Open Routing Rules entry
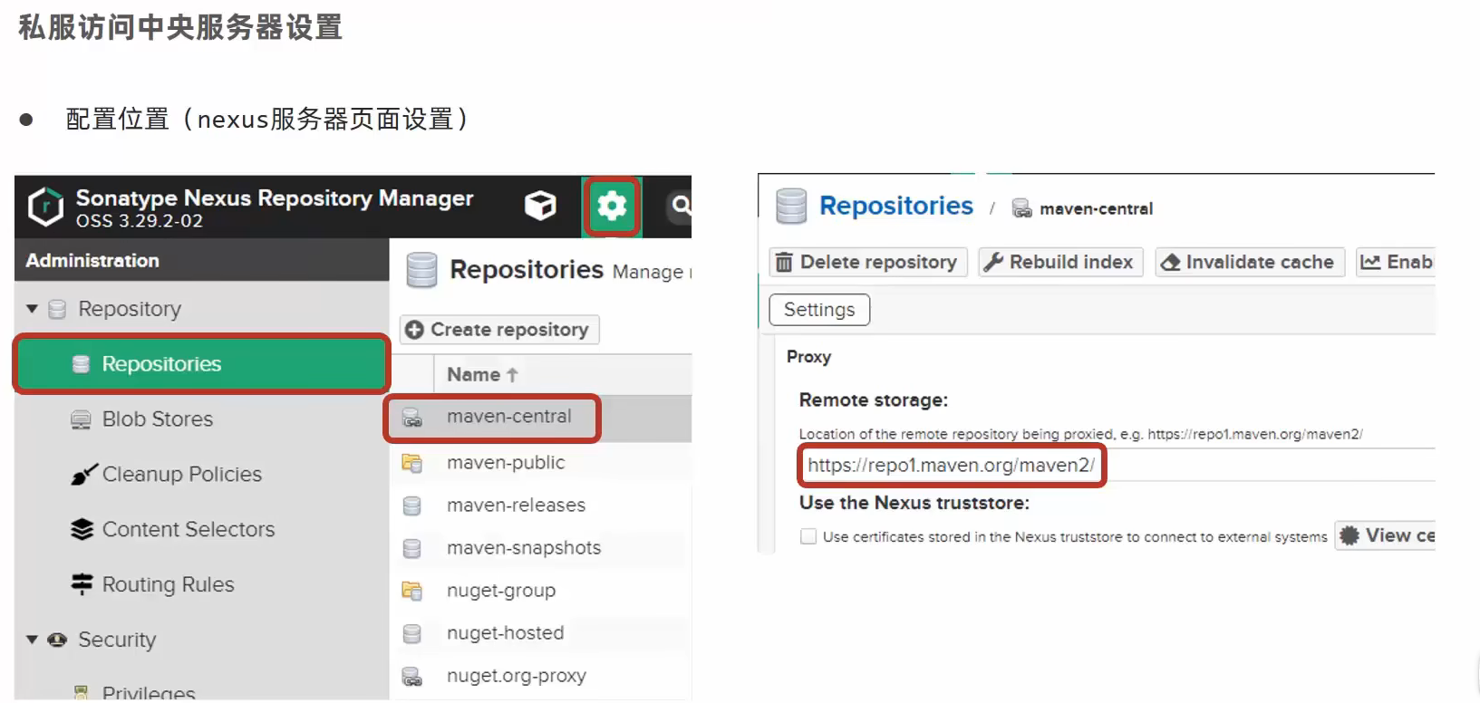Image resolution: width=1480 pixels, height=703 pixels. [168, 585]
